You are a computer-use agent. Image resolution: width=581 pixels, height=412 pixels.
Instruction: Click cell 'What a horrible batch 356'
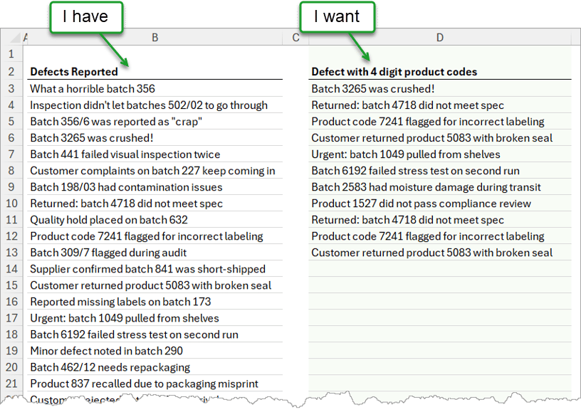click(93, 89)
